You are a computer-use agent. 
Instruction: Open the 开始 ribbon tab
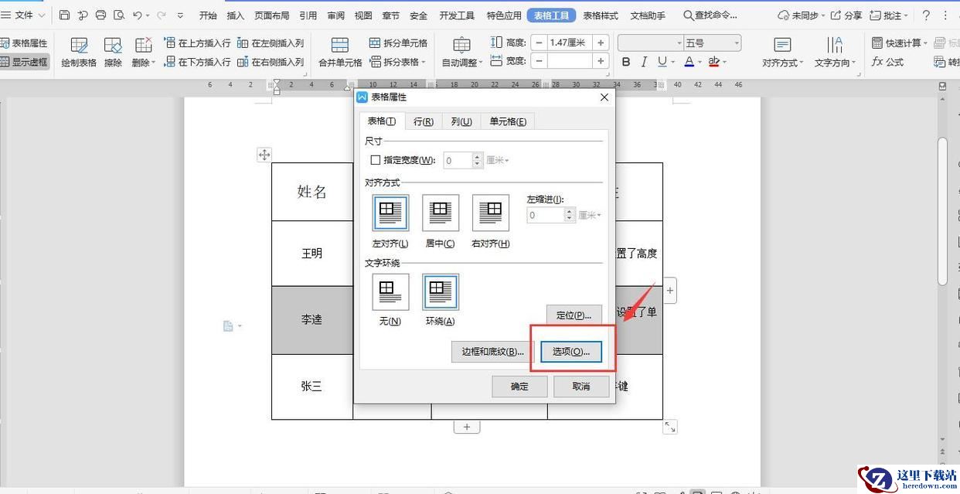(208, 15)
